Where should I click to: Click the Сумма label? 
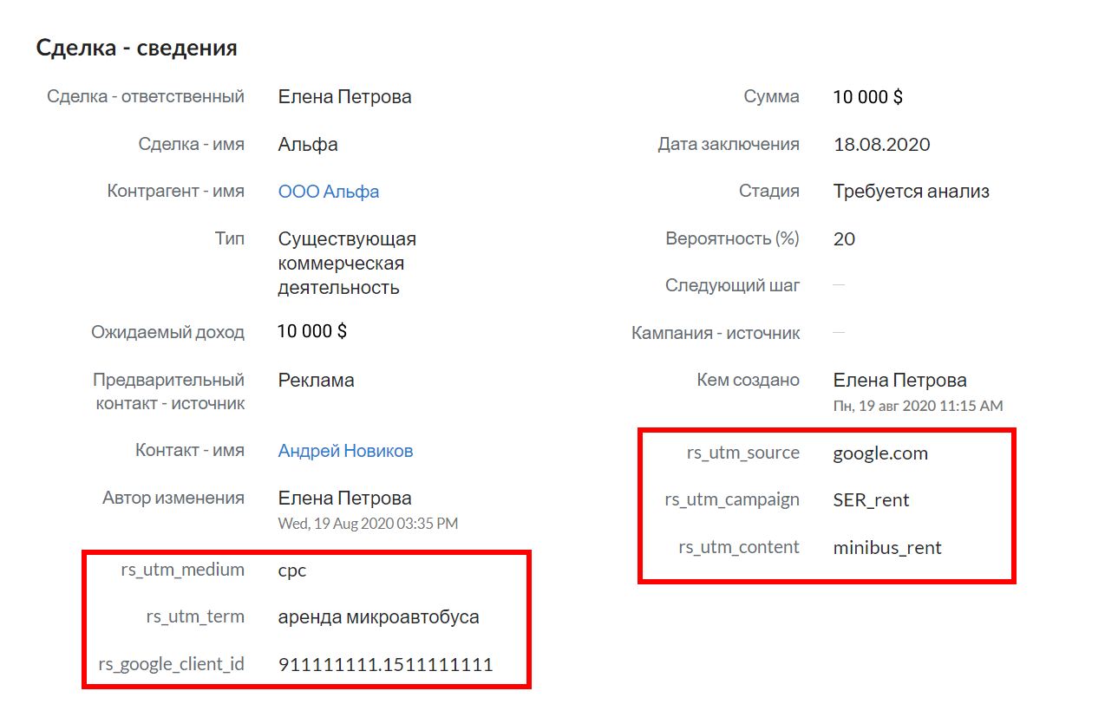click(772, 96)
